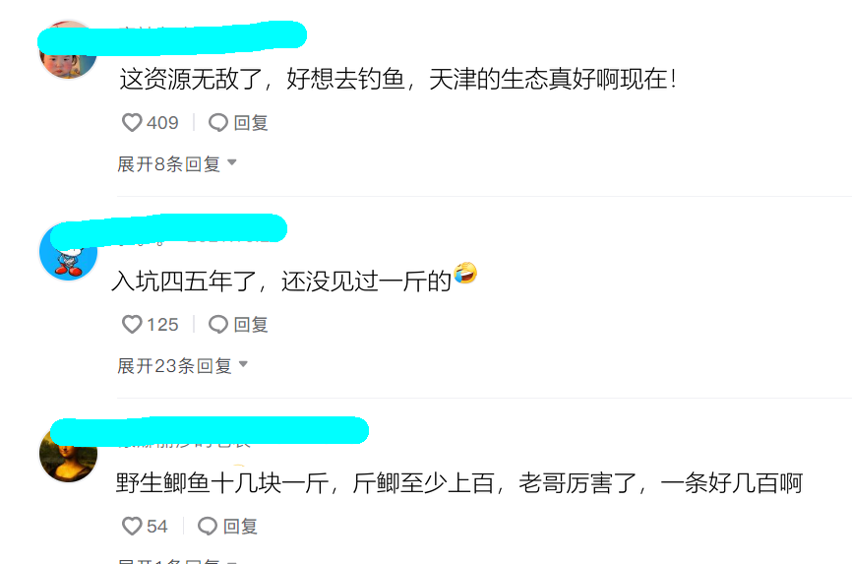Image resolution: width=852 pixels, height=564 pixels.
Task: Click the 409 like count
Action: pos(162,122)
